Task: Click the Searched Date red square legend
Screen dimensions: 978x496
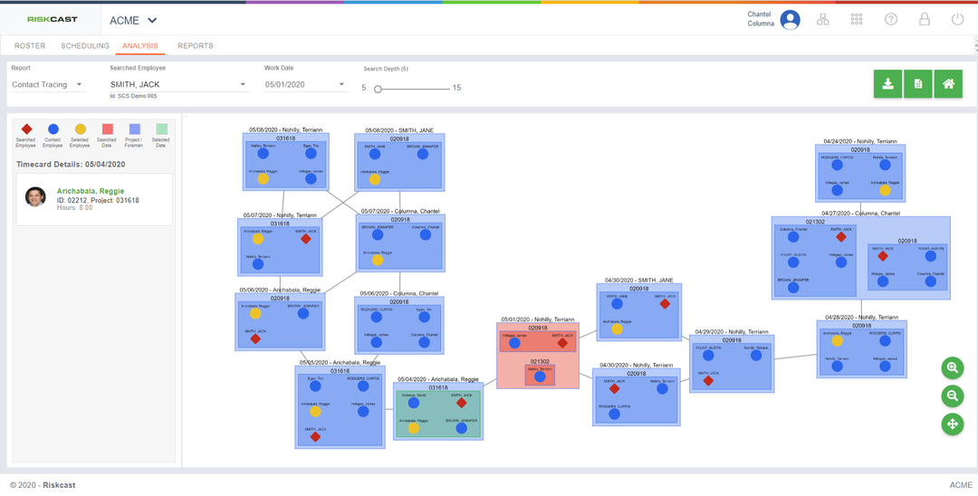Action: click(107, 129)
